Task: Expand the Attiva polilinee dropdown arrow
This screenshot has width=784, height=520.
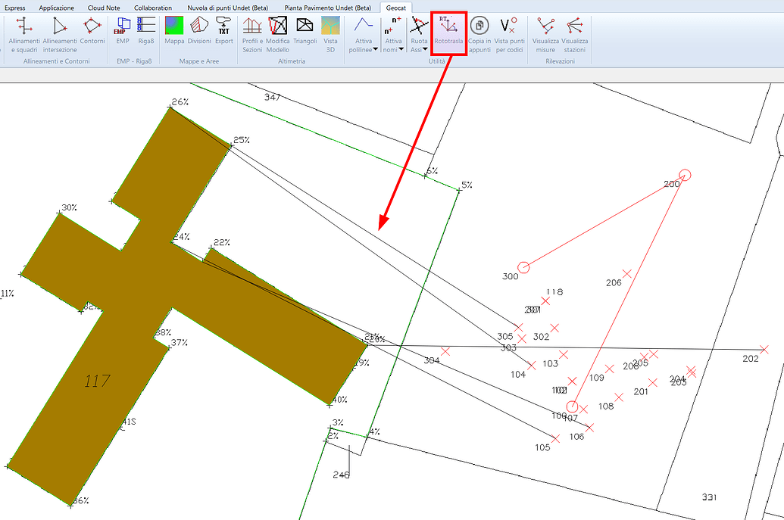Action: click(x=375, y=49)
